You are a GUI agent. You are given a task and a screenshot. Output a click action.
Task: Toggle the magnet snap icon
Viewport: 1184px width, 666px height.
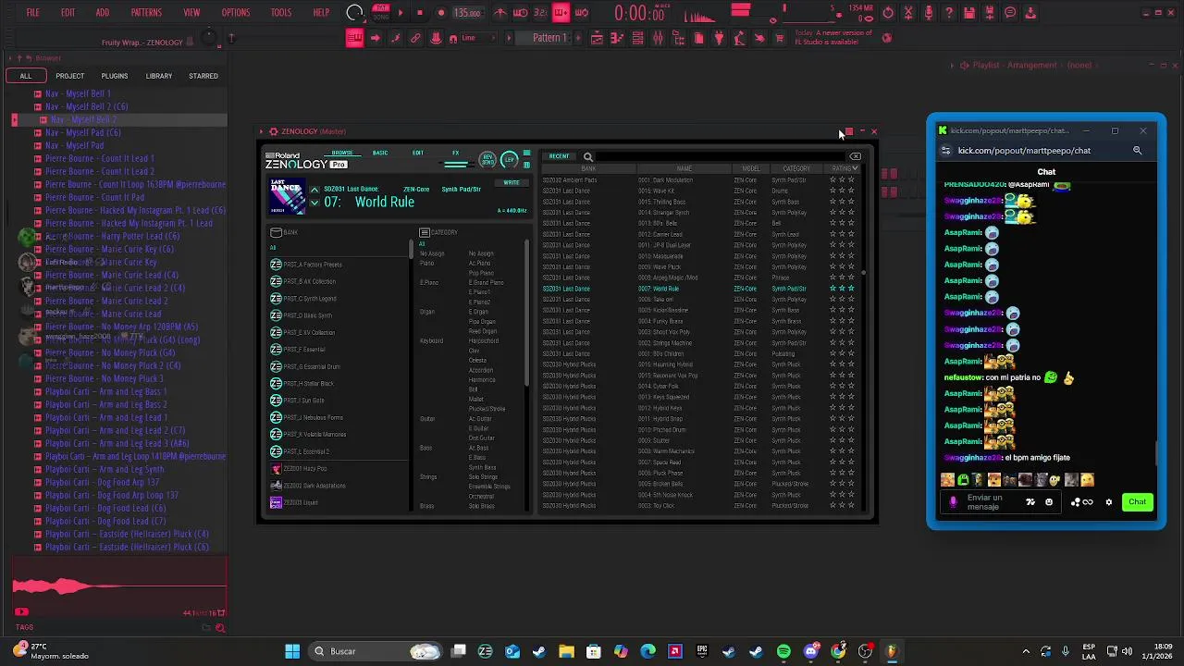pyautogui.click(x=452, y=38)
